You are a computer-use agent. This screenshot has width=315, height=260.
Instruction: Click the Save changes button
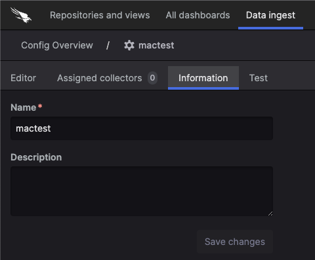tap(235, 242)
